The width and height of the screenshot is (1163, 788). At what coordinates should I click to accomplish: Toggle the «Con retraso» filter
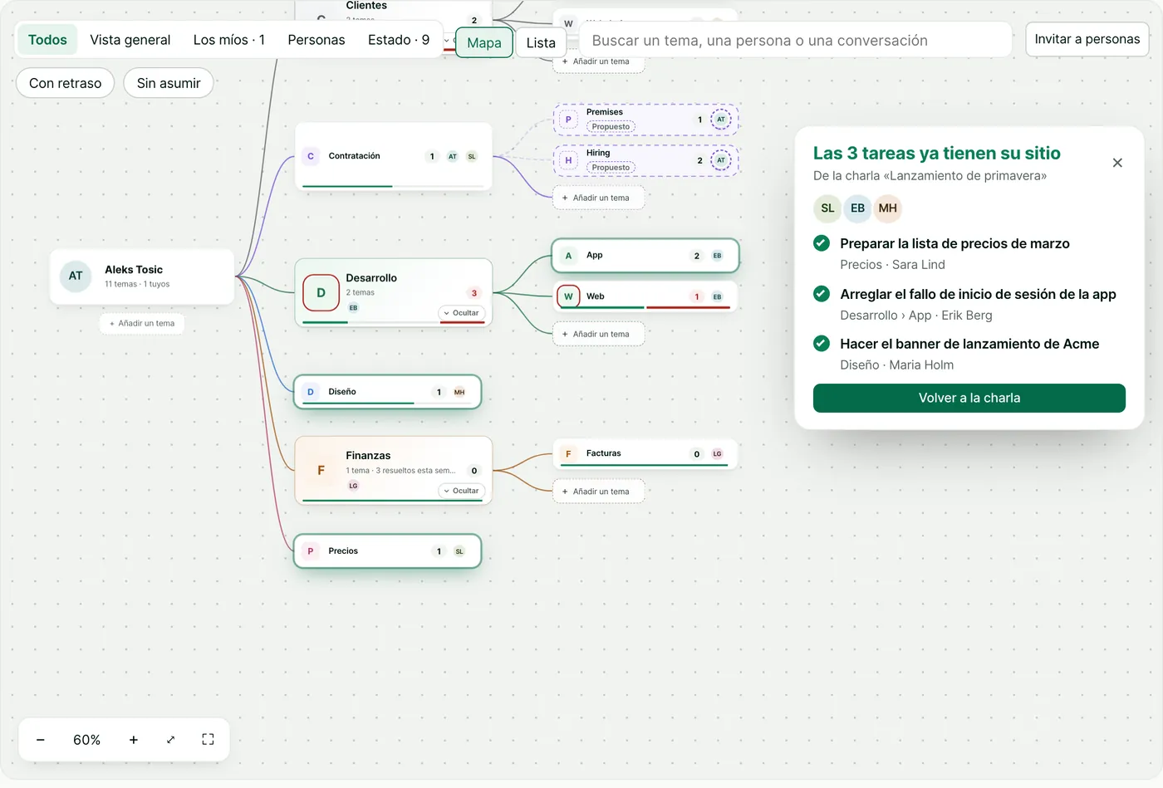(x=65, y=83)
